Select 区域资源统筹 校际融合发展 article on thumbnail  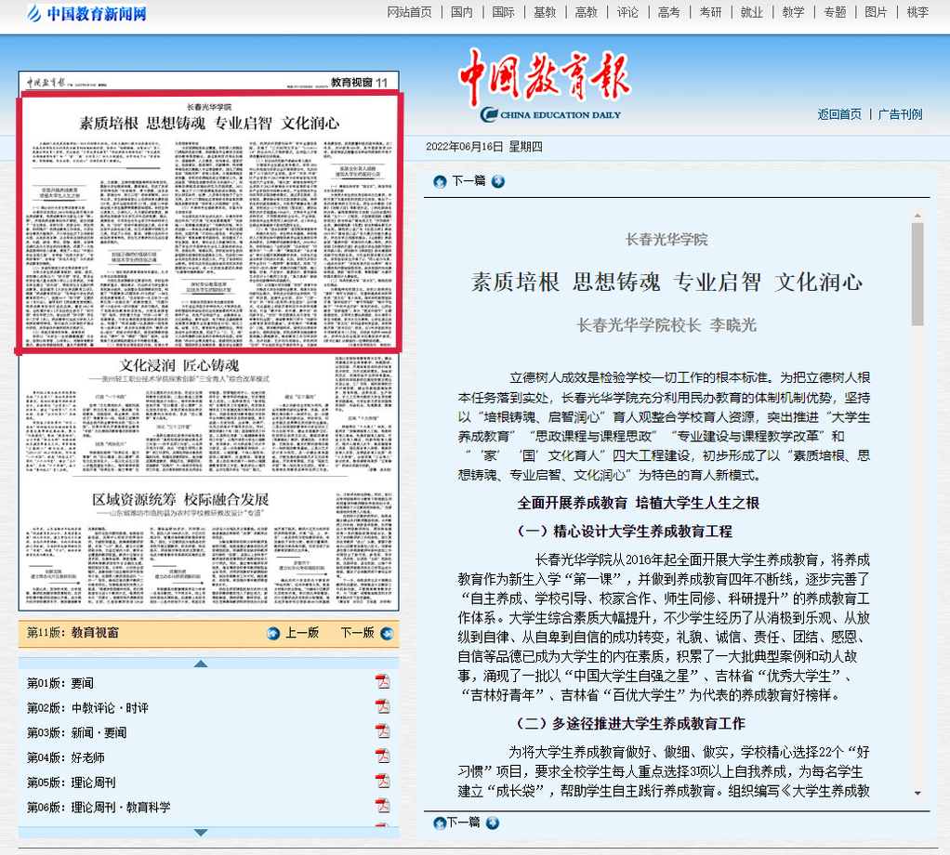tap(179, 548)
